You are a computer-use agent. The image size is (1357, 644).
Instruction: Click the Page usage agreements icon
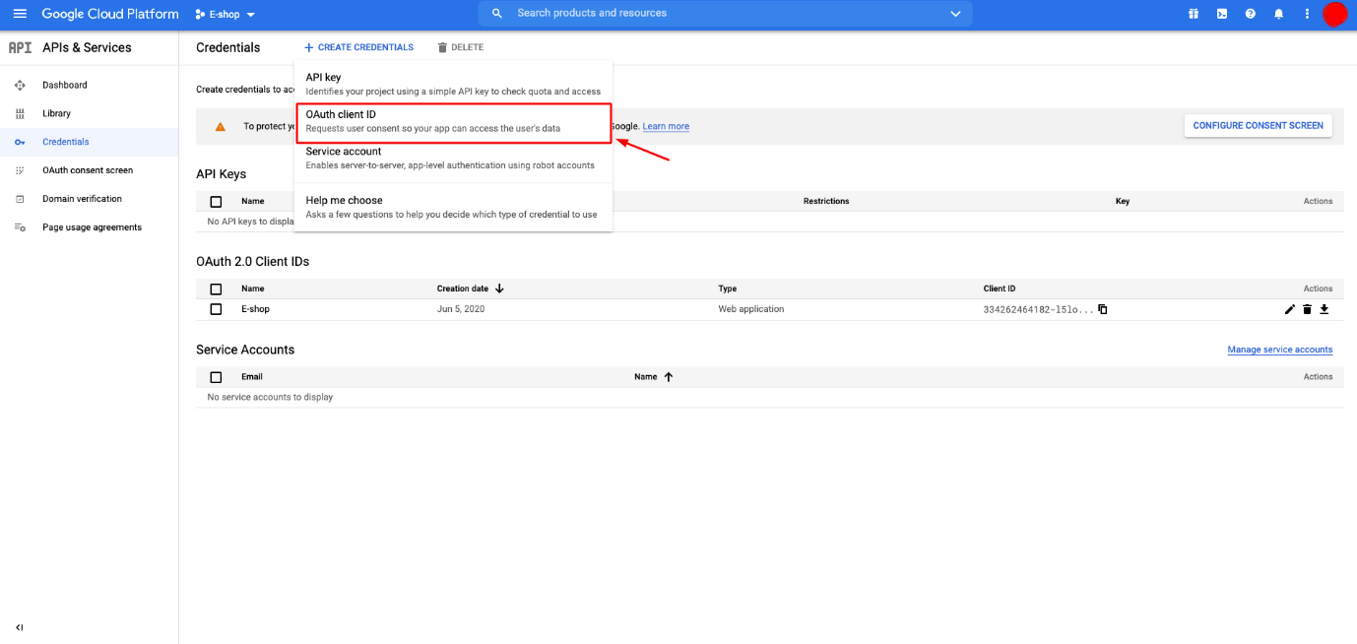click(x=20, y=227)
